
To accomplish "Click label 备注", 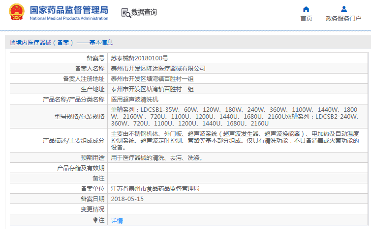I will click(99, 178).
